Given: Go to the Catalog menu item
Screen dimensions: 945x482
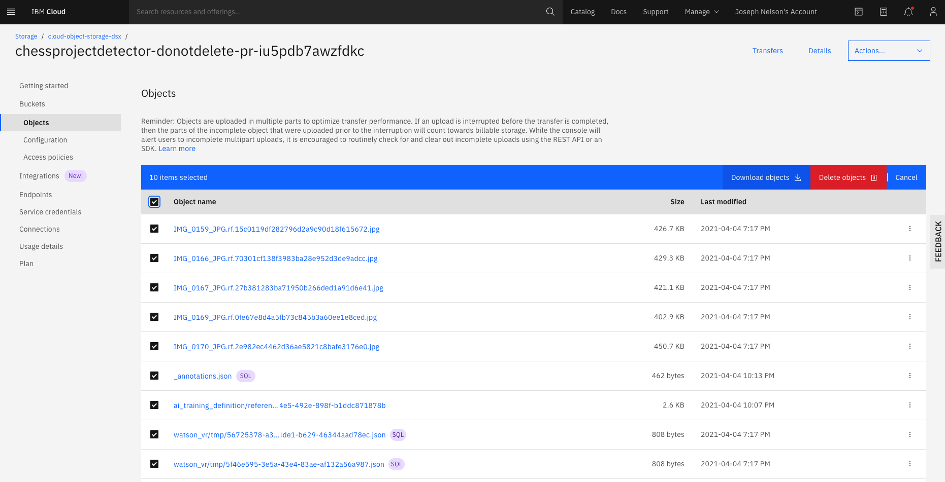Looking at the screenshot, I should [582, 12].
